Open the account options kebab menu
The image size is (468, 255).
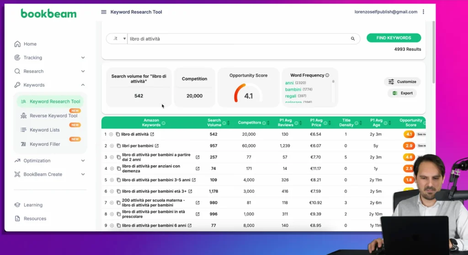pyautogui.click(x=423, y=12)
